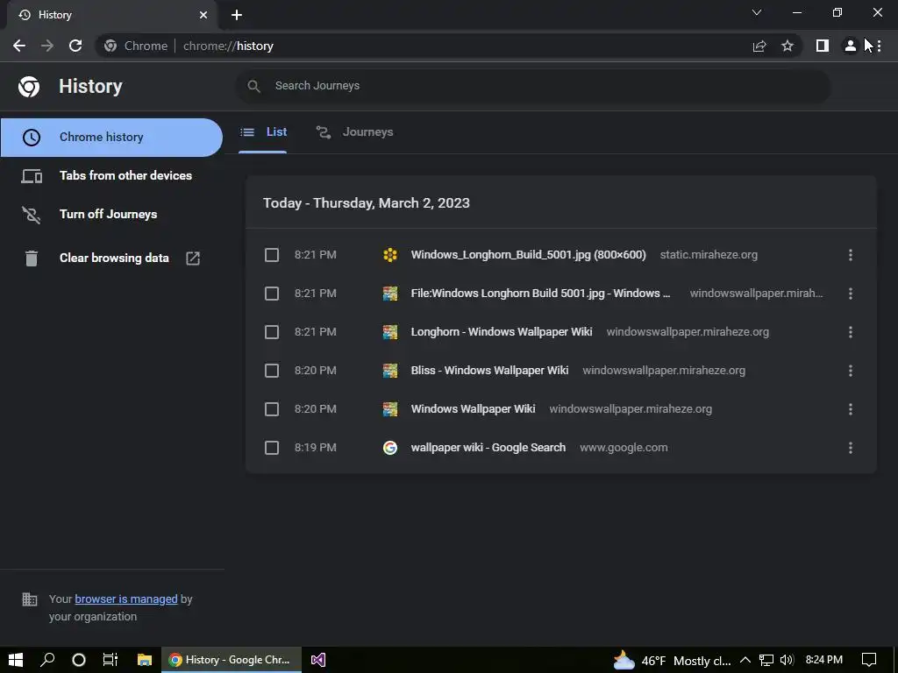Share this page icon in address bar

point(759,46)
